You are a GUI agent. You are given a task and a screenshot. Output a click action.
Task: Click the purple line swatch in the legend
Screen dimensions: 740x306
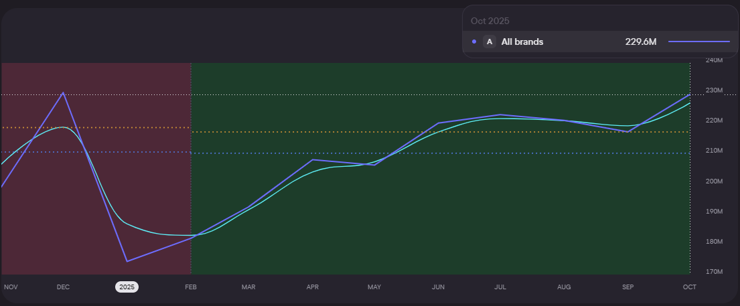click(x=698, y=42)
